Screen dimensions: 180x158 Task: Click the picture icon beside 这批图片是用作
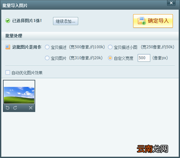[x=8, y=47]
